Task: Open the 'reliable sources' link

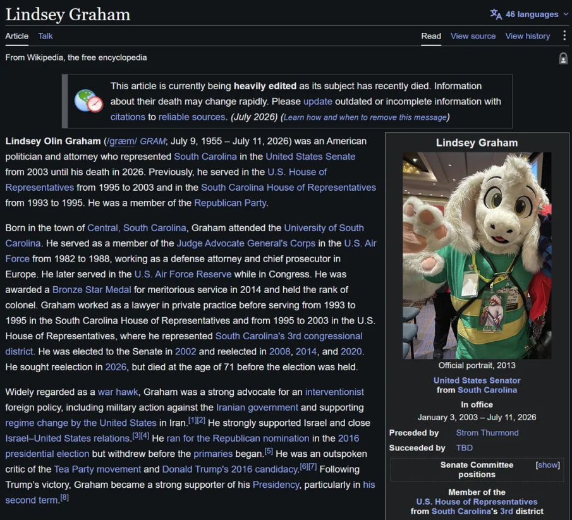Action: (x=192, y=117)
